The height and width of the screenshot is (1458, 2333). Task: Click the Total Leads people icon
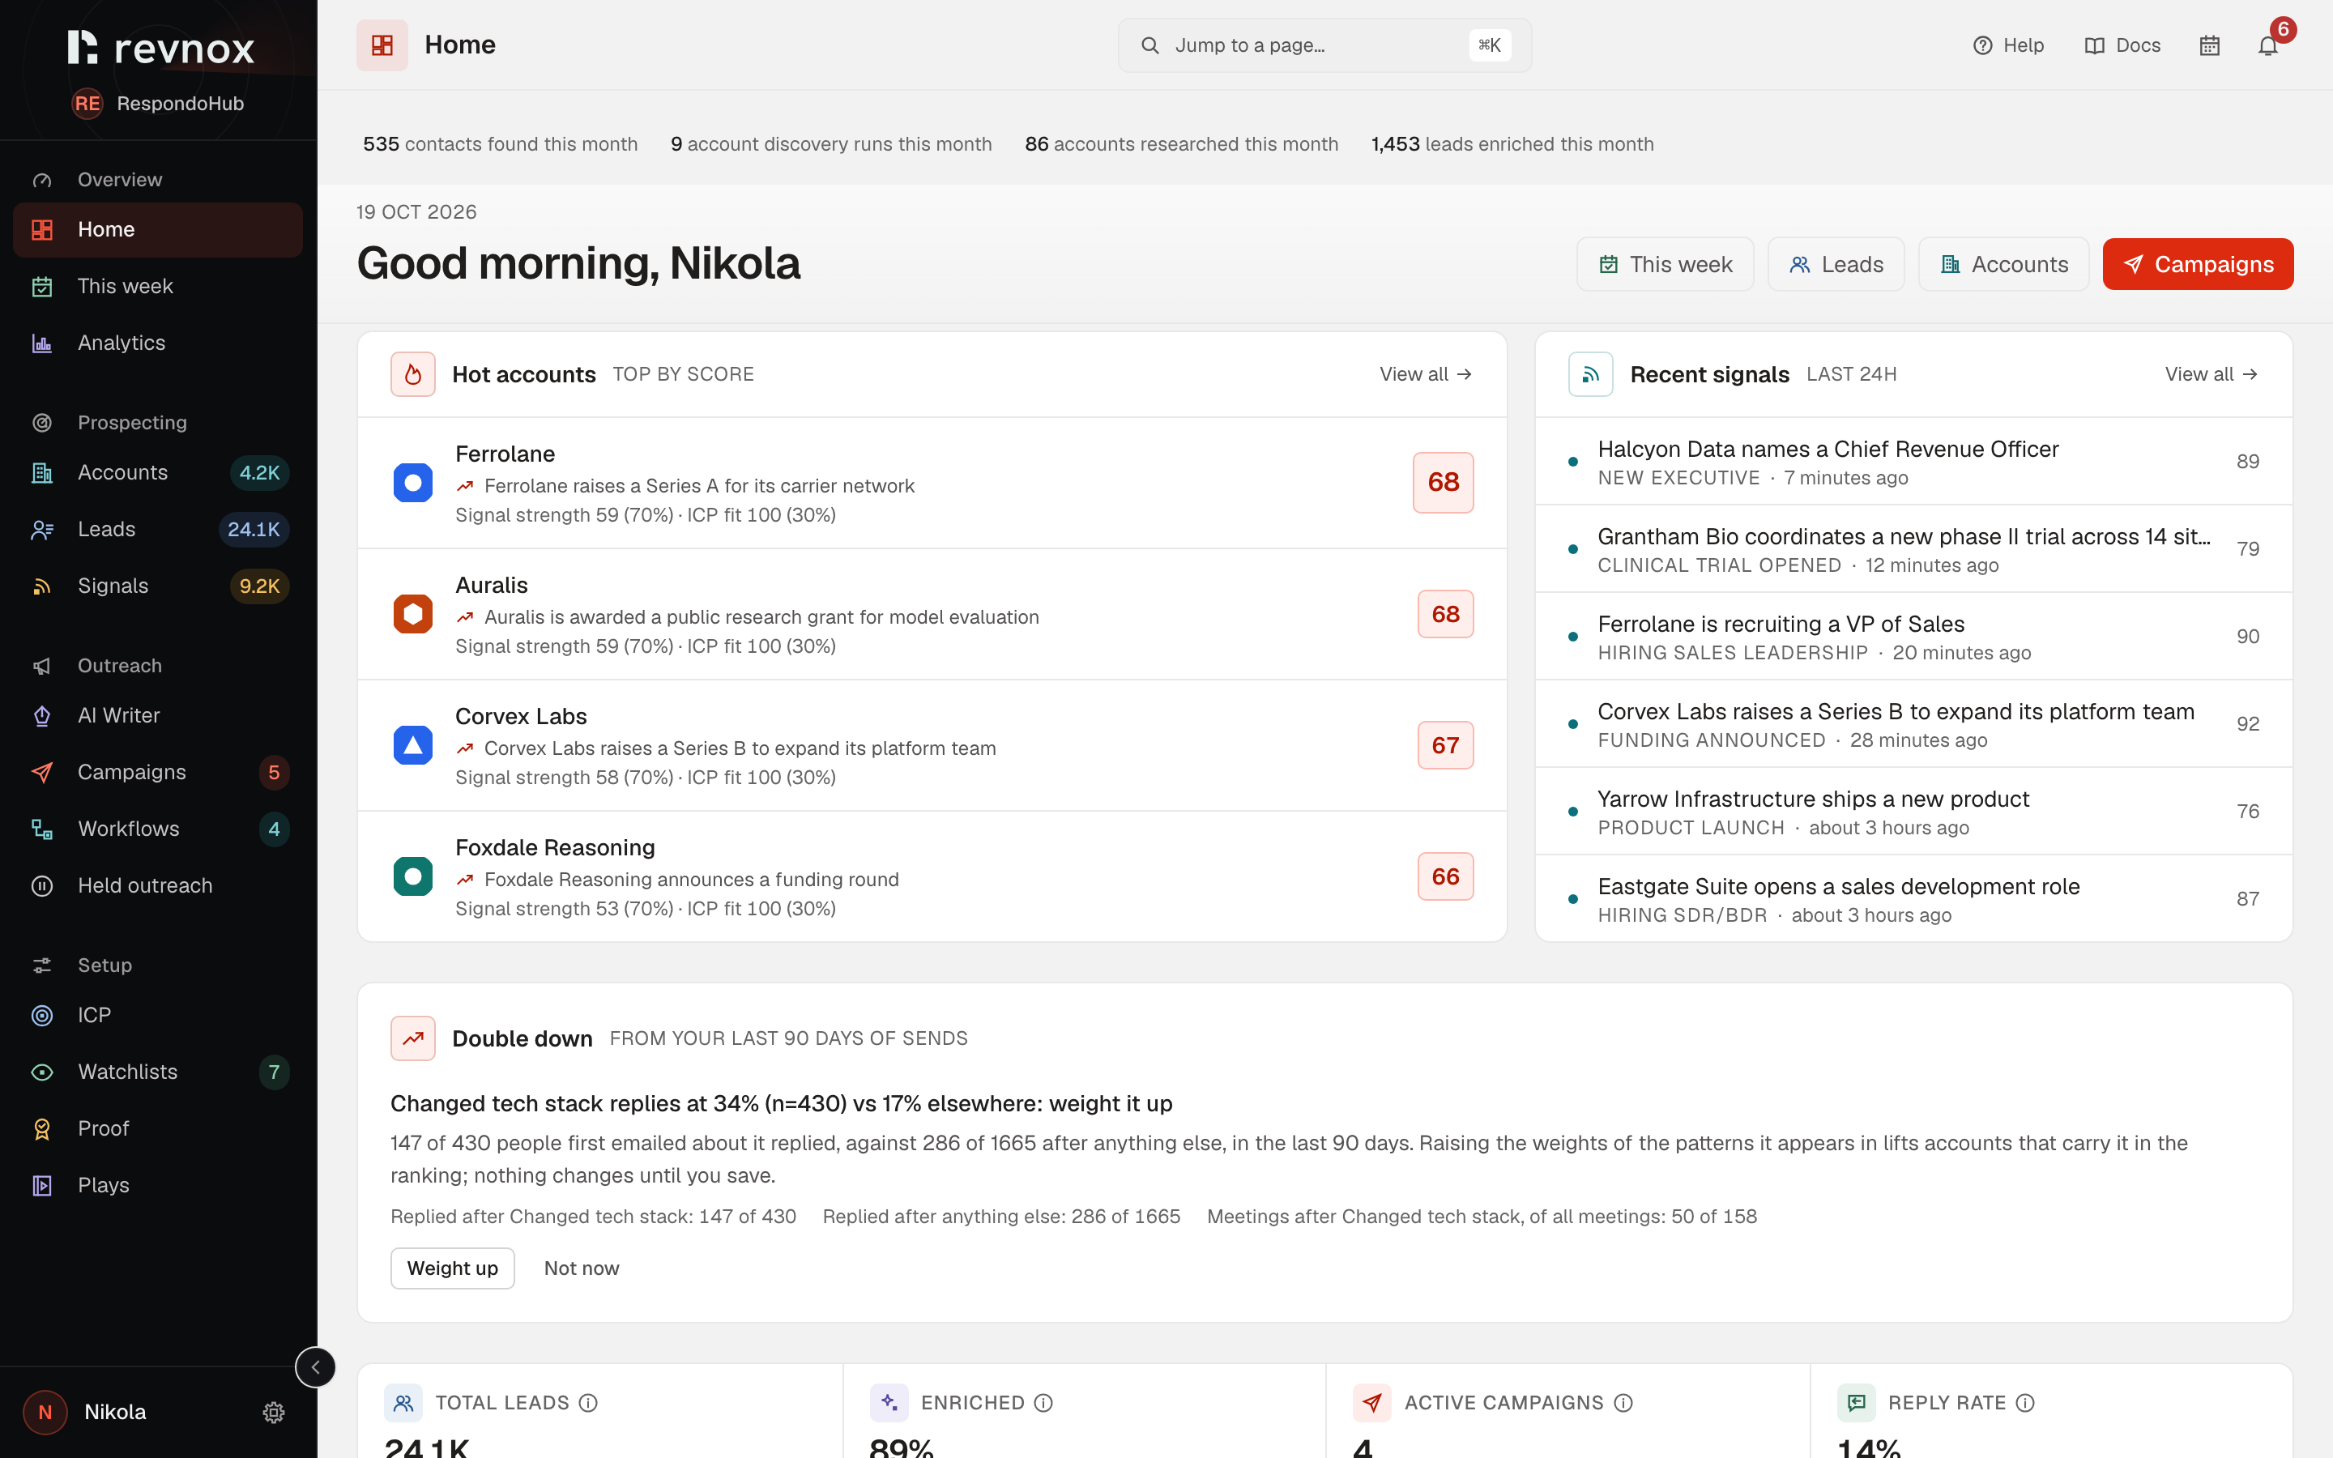point(403,1402)
